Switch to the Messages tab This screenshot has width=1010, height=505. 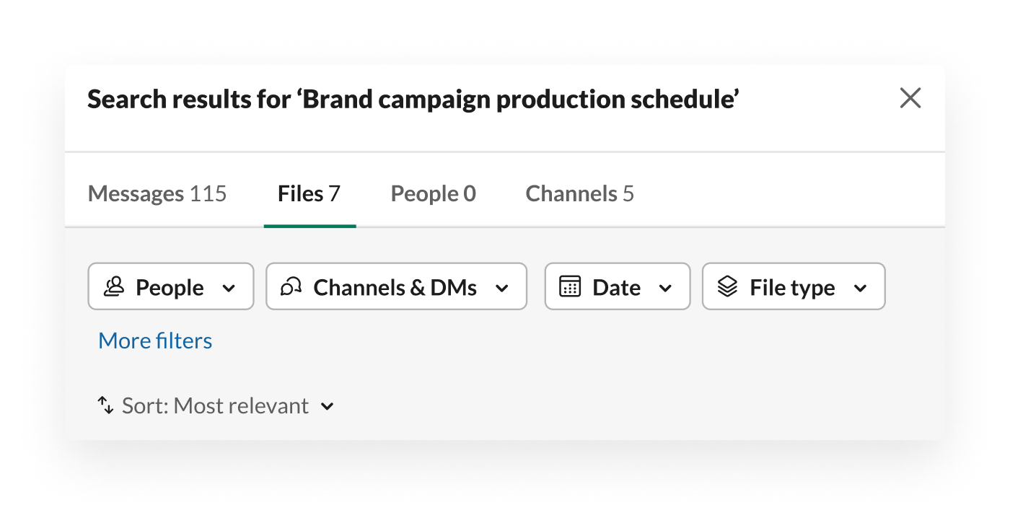tap(157, 193)
